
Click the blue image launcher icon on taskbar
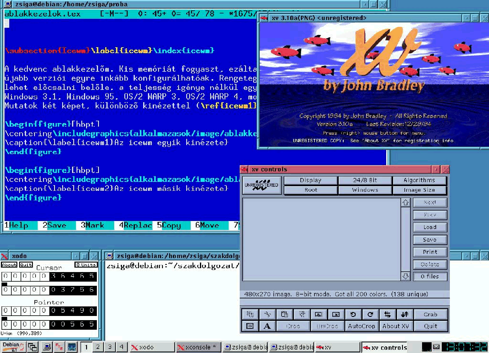coord(72,347)
